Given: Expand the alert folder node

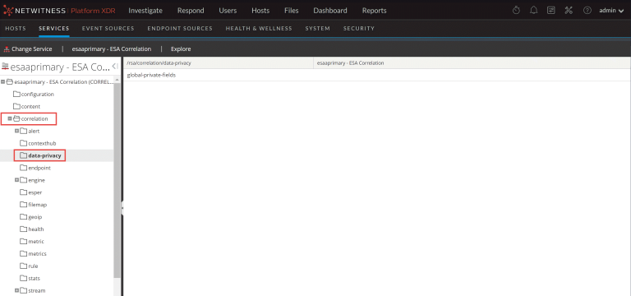Looking at the screenshot, I should tap(17, 131).
